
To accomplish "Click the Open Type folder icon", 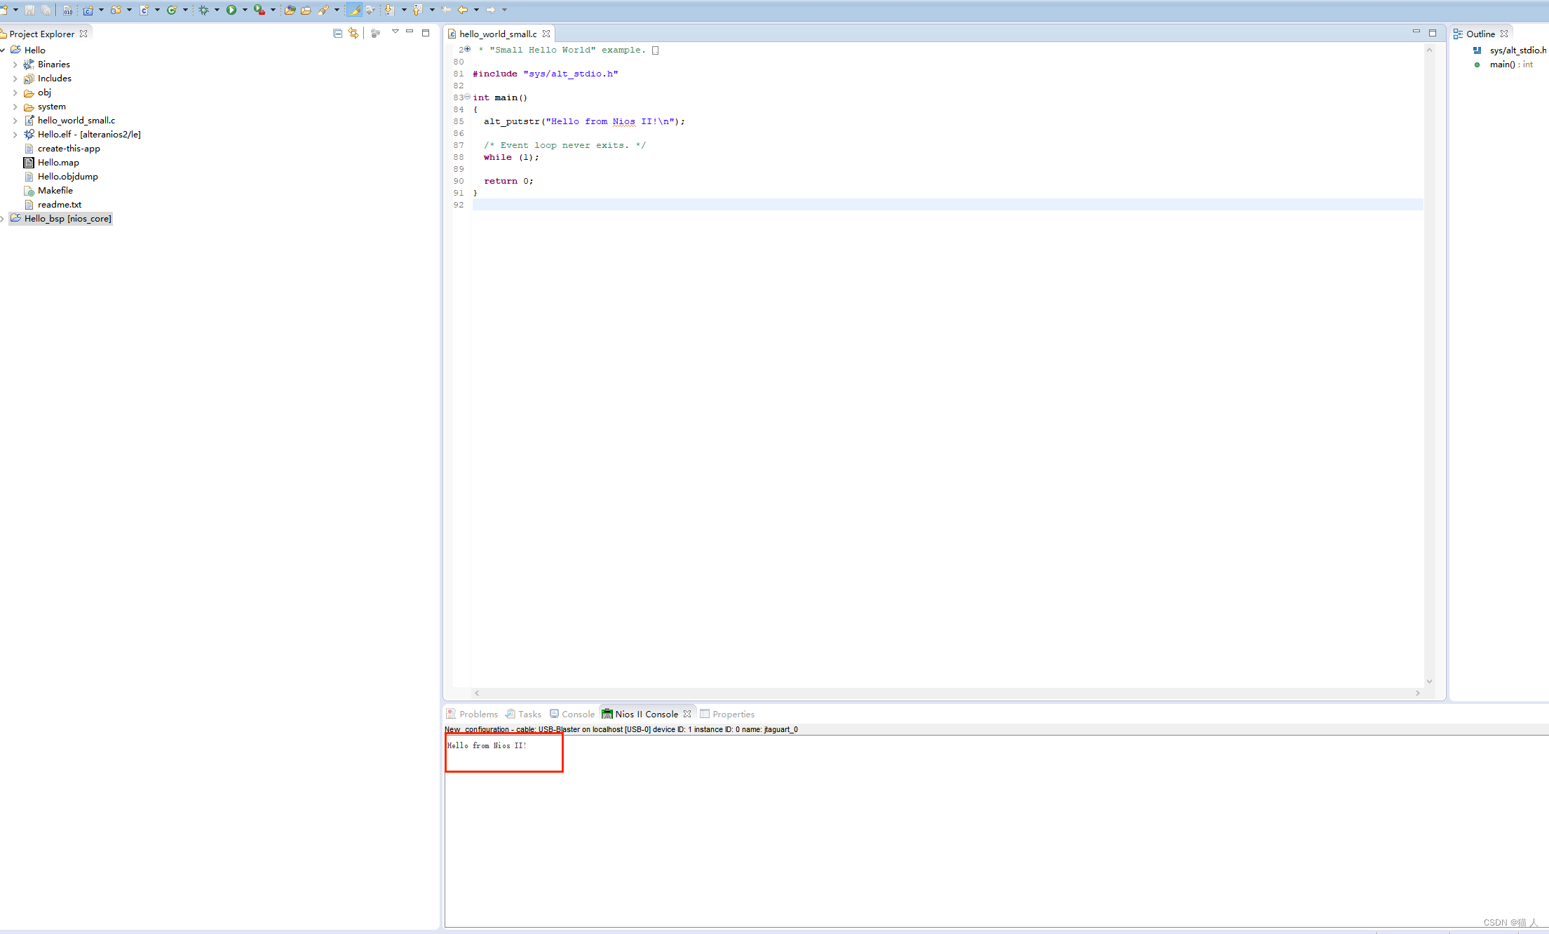I will pos(289,10).
